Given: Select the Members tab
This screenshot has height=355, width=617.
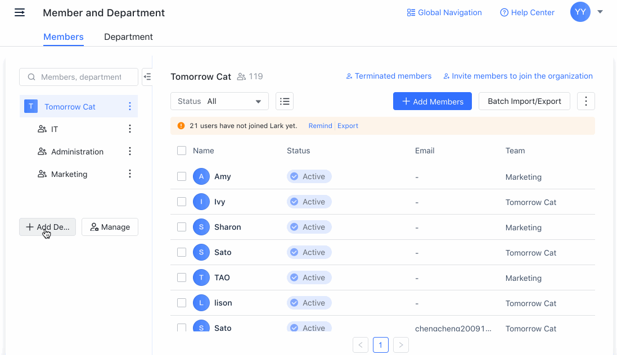Looking at the screenshot, I should tap(64, 37).
